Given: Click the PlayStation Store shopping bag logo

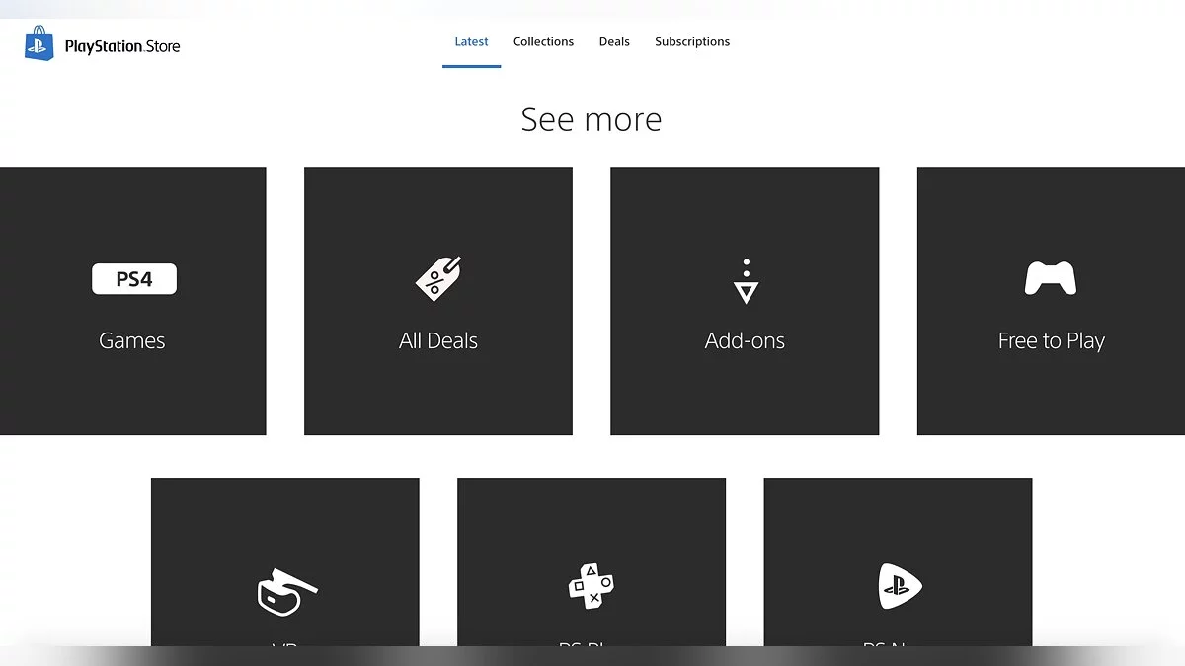Looking at the screenshot, I should (x=40, y=44).
